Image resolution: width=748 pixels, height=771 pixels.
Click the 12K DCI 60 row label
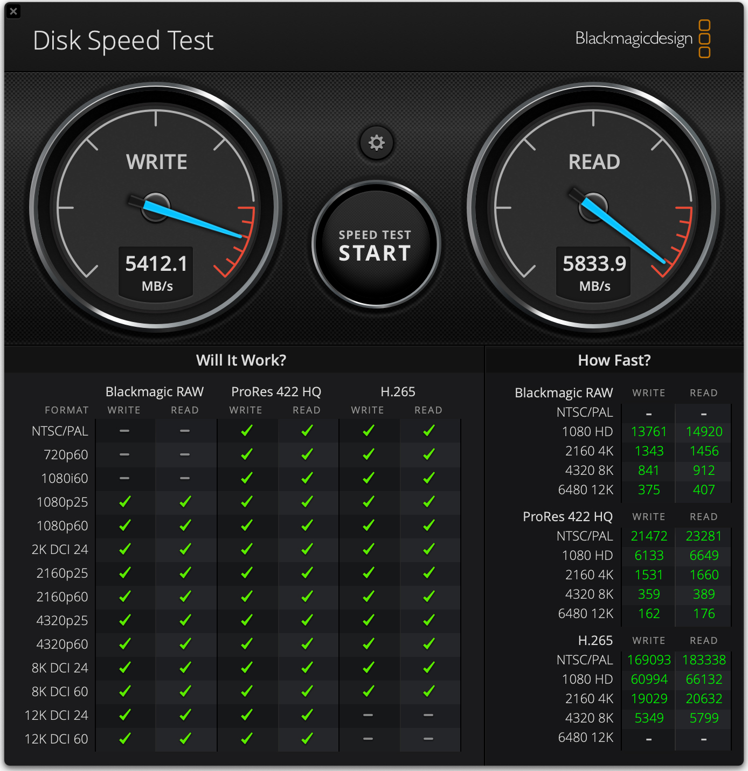click(x=57, y=739)
